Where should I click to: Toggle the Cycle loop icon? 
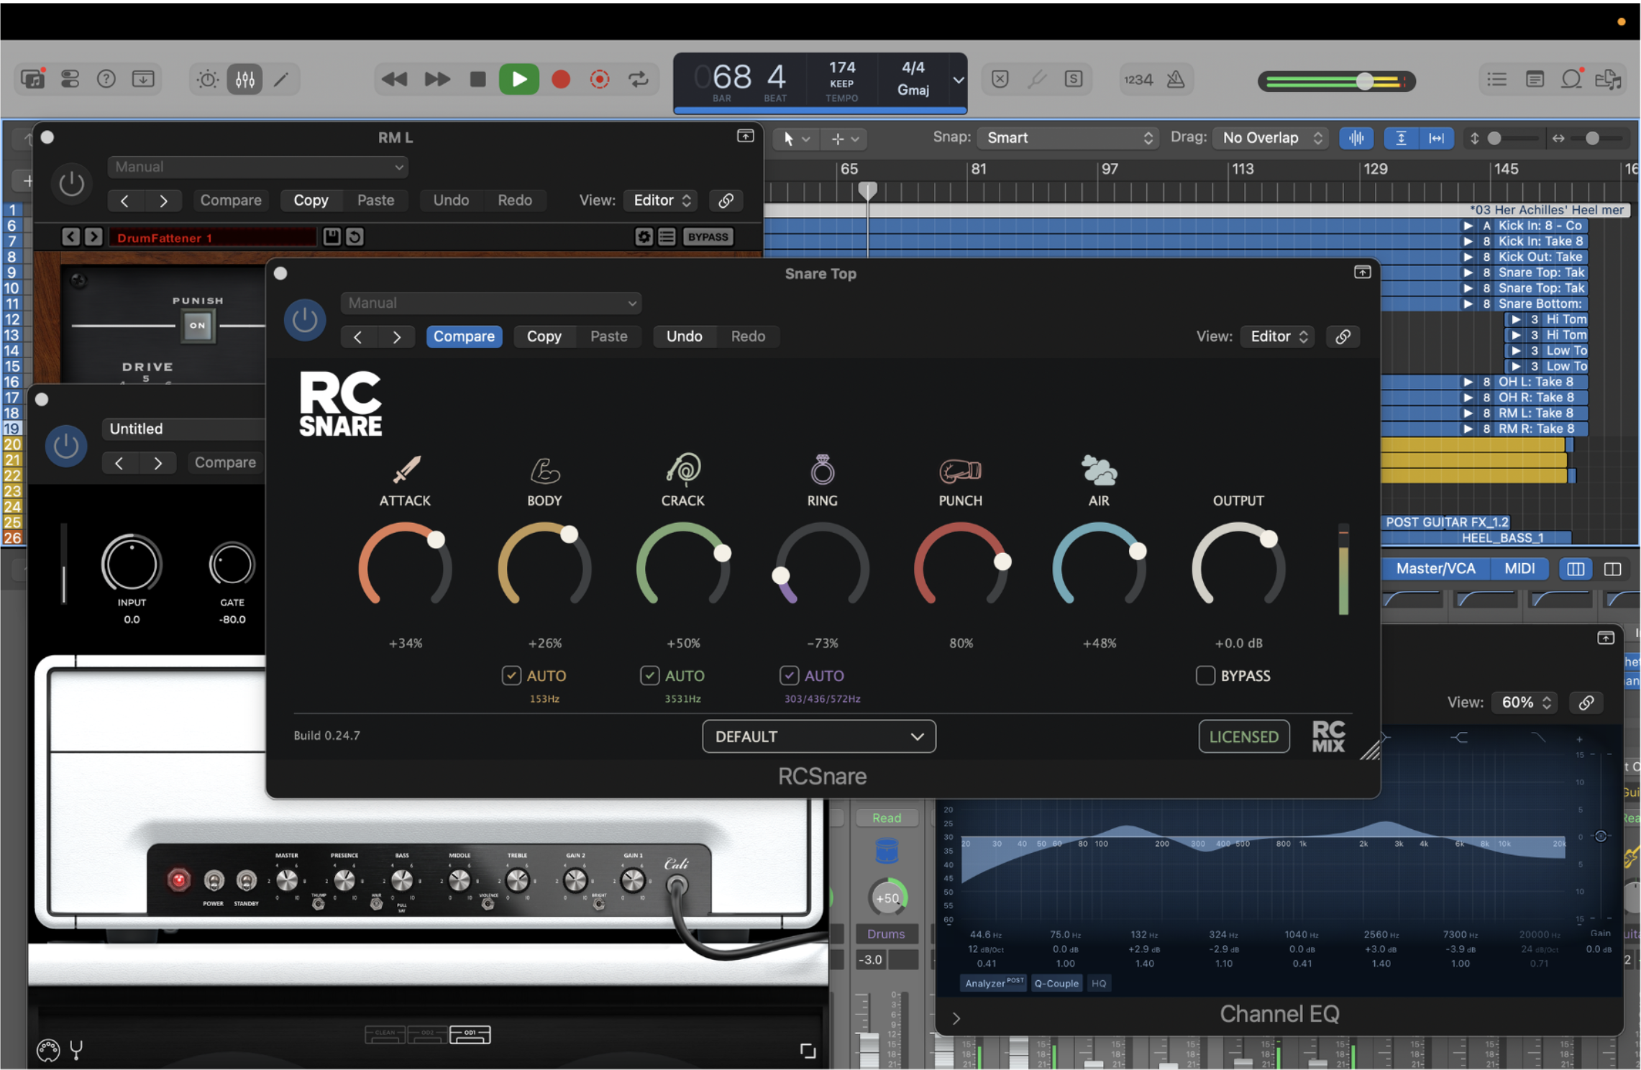point(638,79)
